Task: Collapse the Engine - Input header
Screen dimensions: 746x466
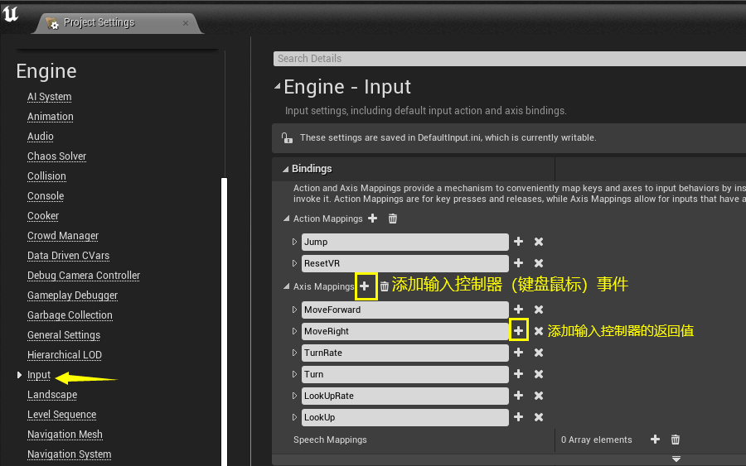Action: coord(278,86)
